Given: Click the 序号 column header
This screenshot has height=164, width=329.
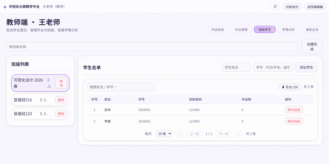Looking at the screenshot, I should [95, 99].
